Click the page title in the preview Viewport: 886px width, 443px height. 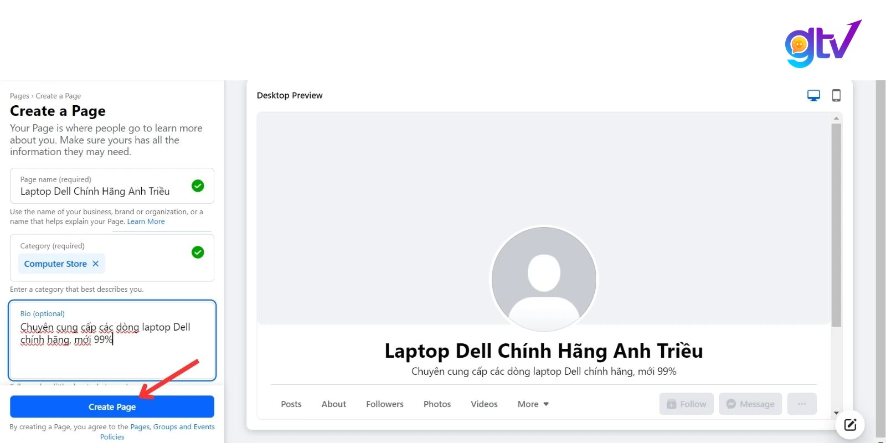point(544,351)
